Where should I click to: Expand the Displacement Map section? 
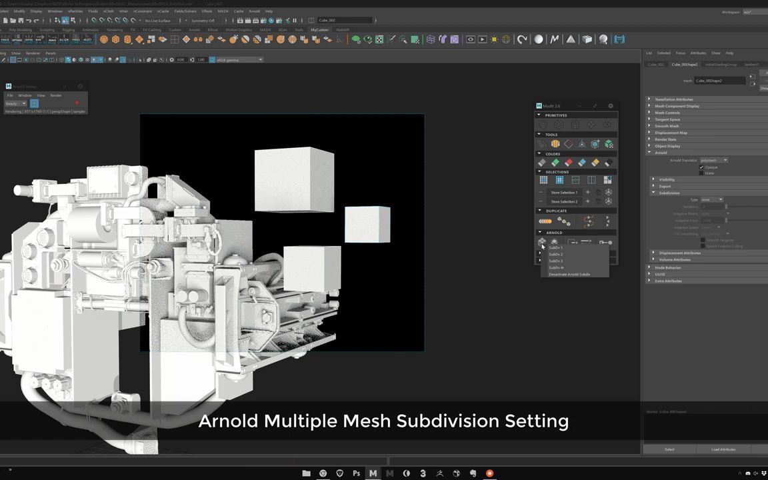(671, 133)
